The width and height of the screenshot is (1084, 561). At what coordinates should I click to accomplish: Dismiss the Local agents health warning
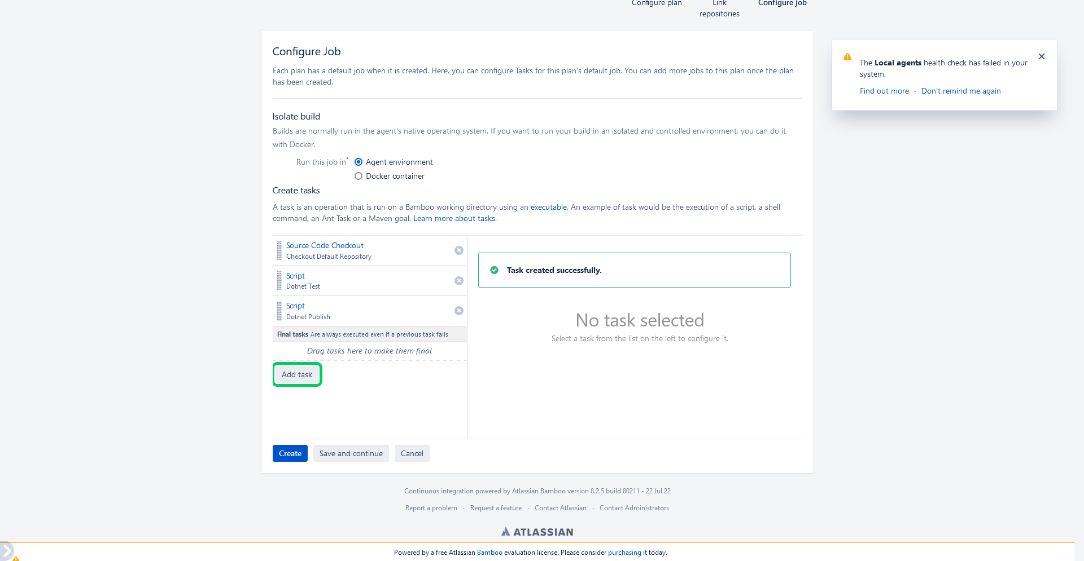(x=1042, y=56)
